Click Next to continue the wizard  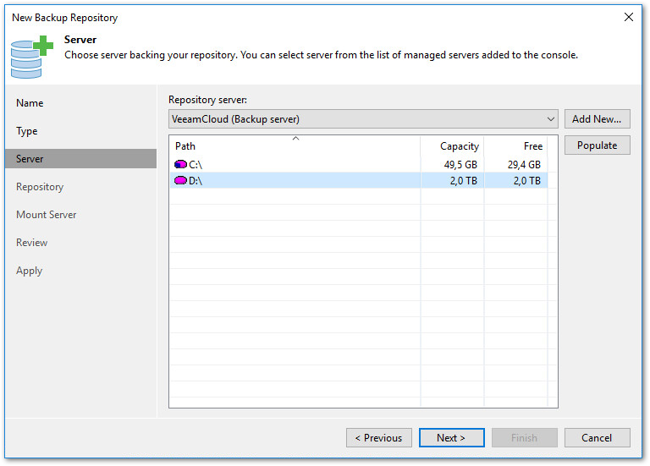coord(451,438)
